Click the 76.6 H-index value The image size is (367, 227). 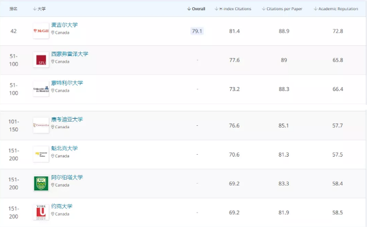(x=234, y=125)
